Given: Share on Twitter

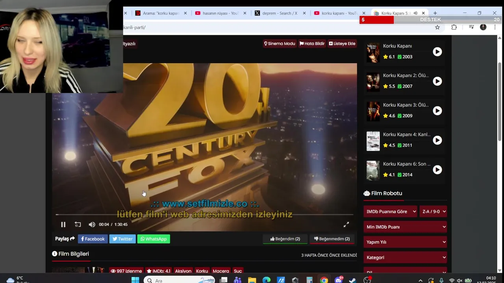Looking at the screenshot, I should (122, 239).
